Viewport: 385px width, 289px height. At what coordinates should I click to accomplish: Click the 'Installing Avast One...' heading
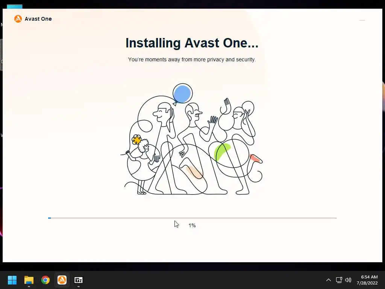coord(192,43)
